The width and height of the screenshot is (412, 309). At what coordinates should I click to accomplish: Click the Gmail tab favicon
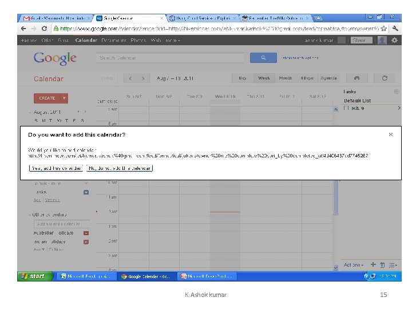click(26, 18)
